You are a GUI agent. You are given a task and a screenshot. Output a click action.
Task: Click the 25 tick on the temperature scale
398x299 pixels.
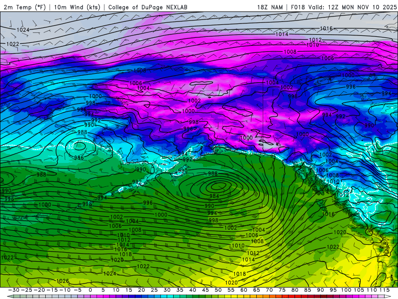(x=154, y=290)
